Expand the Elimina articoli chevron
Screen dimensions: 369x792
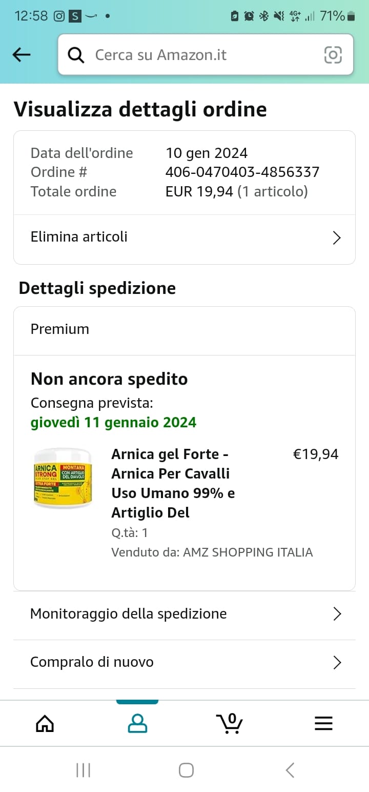[x=337, y=238]
